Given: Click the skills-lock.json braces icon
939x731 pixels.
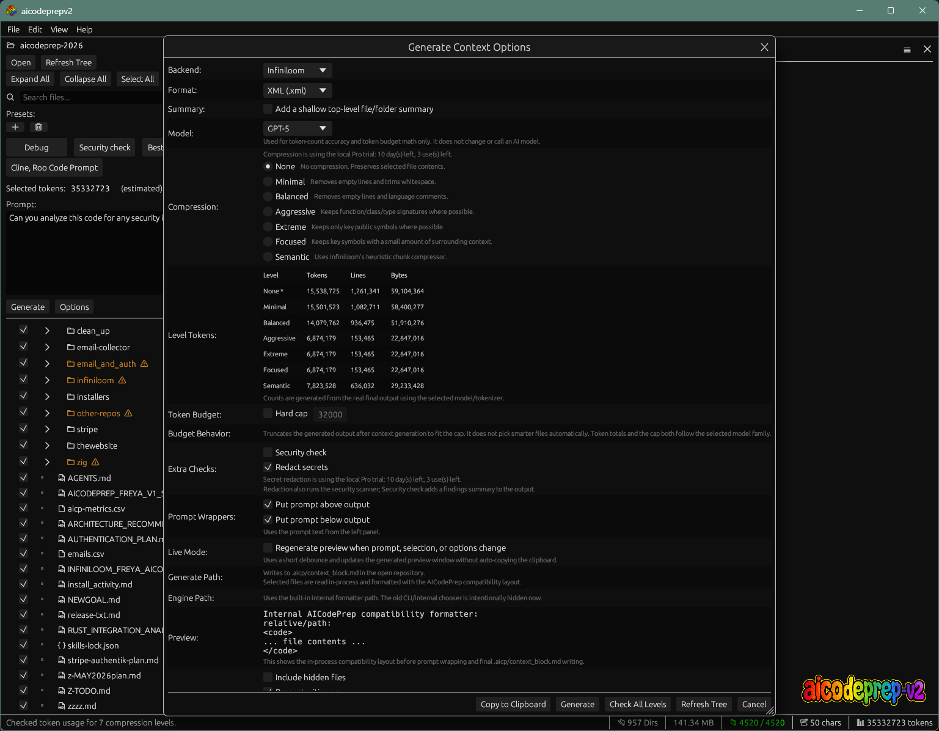Looking at the screenshot, I should pyautogui.click(x=62, y=645).
